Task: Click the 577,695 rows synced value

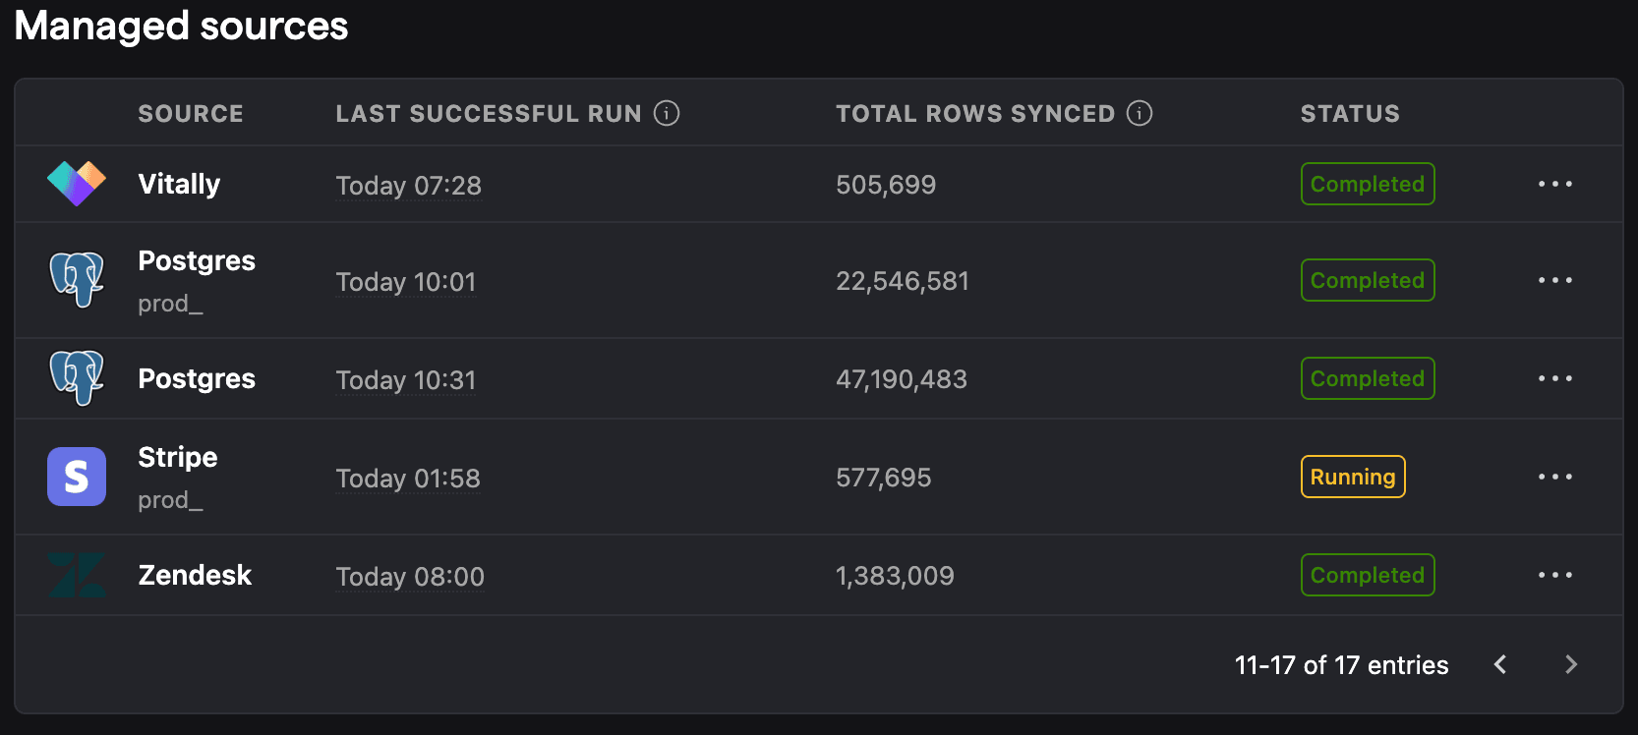Action: pos(884,478)
